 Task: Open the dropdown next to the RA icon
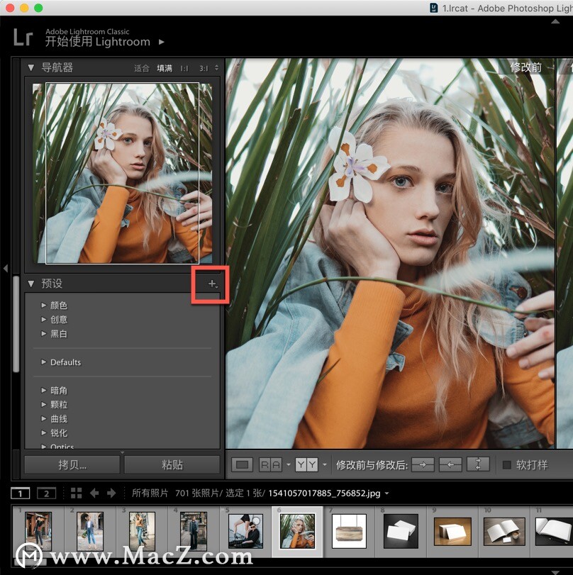pos(289,465)
